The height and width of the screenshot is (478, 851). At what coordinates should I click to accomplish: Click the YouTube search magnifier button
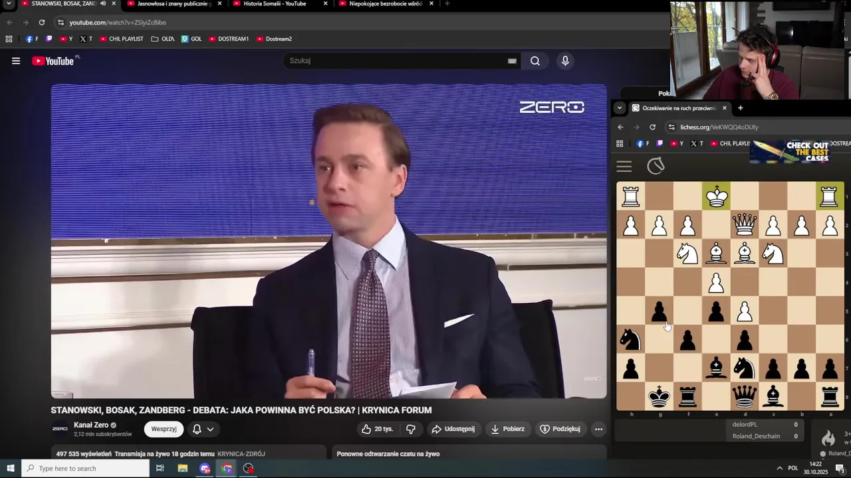[535, 61]
